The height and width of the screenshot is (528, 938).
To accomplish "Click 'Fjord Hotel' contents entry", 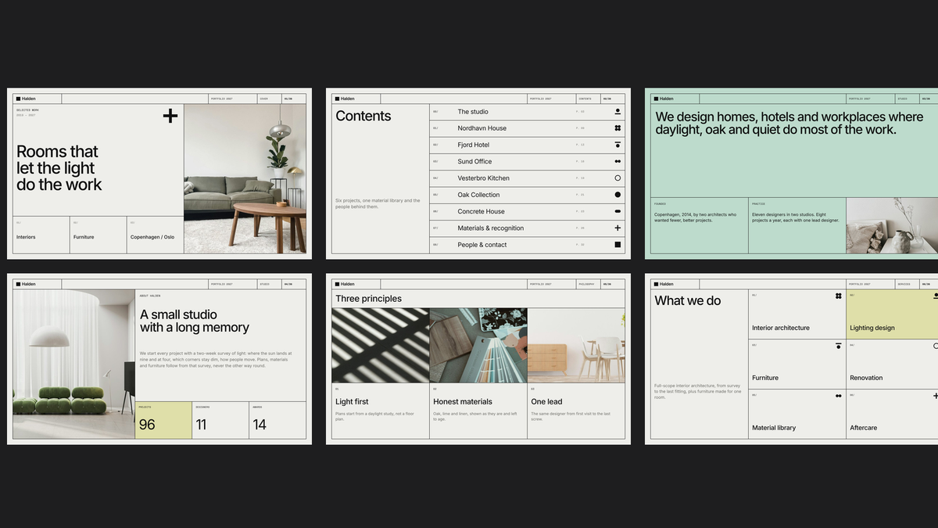I will coord(474,145).
